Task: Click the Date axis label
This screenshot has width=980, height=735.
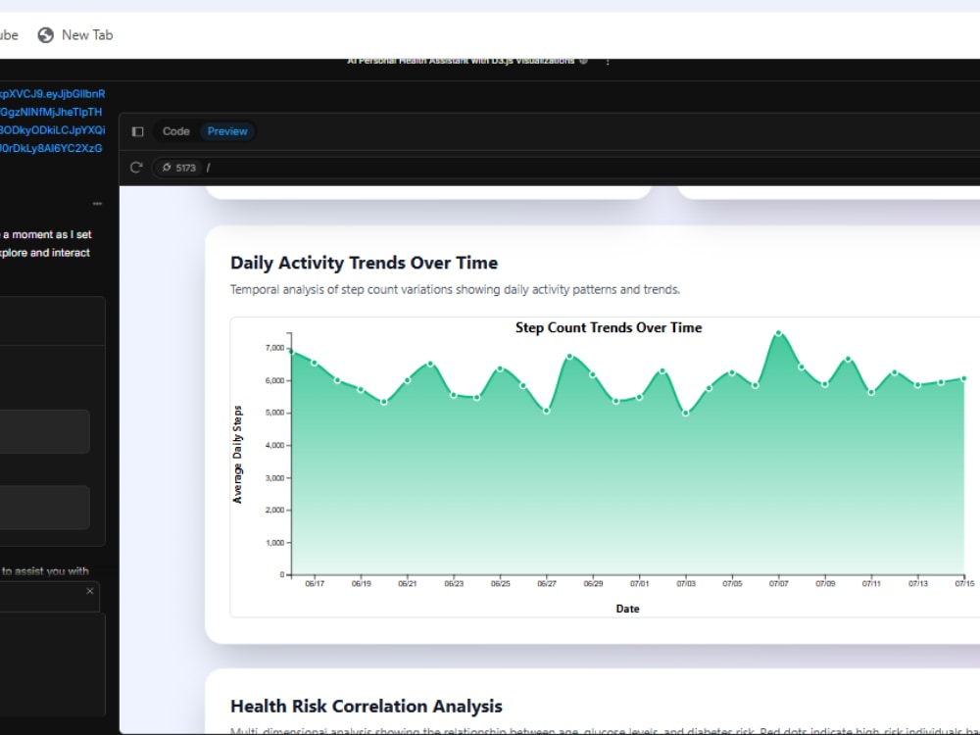Action: click(x=627, y=609)
